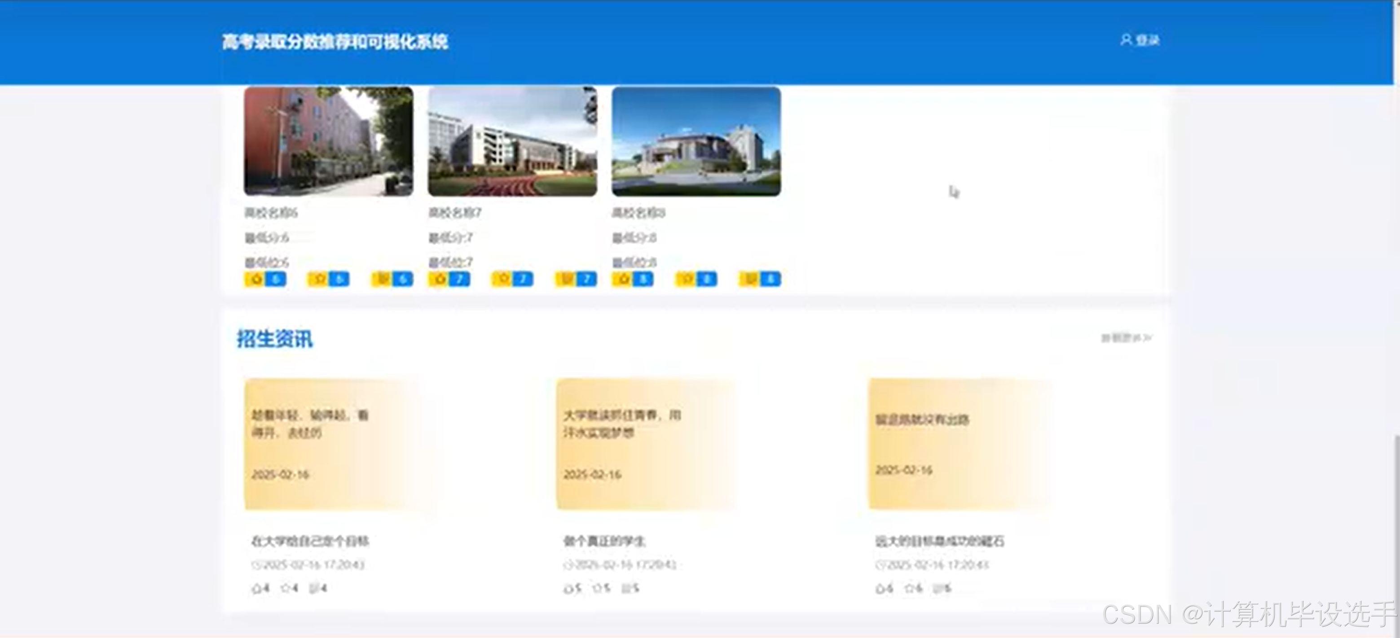Open the article 在大学给自己定个目标
Screen dimensions: 1400x638
[310, 541]
